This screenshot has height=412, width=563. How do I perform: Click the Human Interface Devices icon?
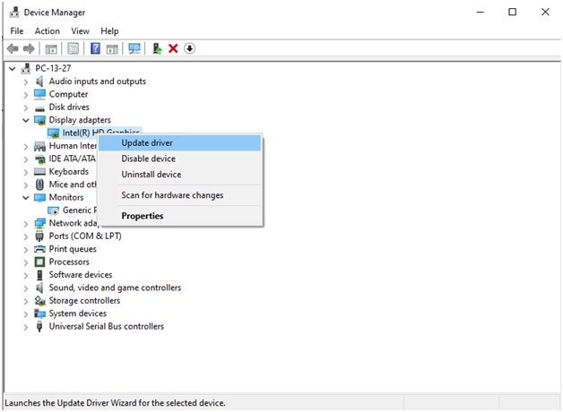tap(39, 146)
